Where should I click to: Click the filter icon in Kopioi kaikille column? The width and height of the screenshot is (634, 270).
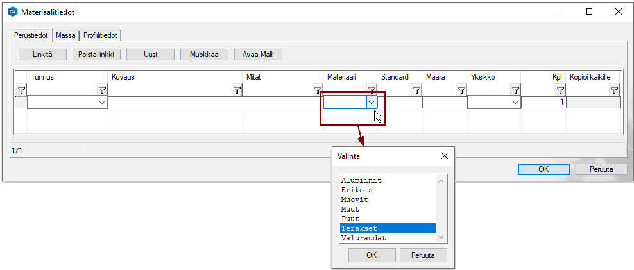(x=614, y=90)
